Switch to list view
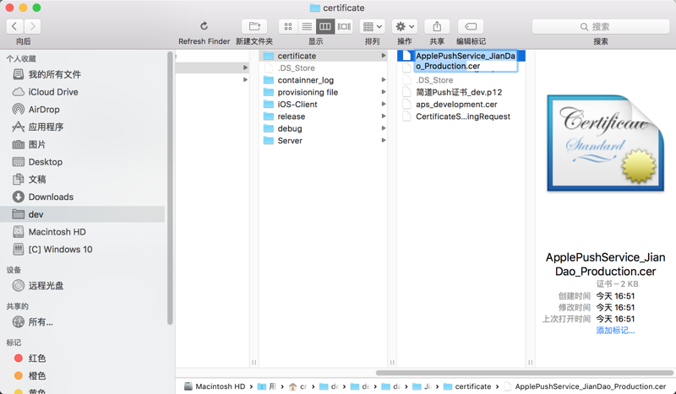676x394 pixels. coord(307,26)
